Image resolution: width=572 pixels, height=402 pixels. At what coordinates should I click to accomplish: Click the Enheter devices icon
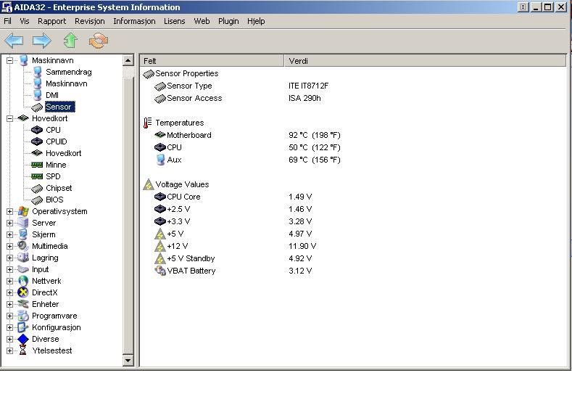pyautogui.click(x=23, y=304)
